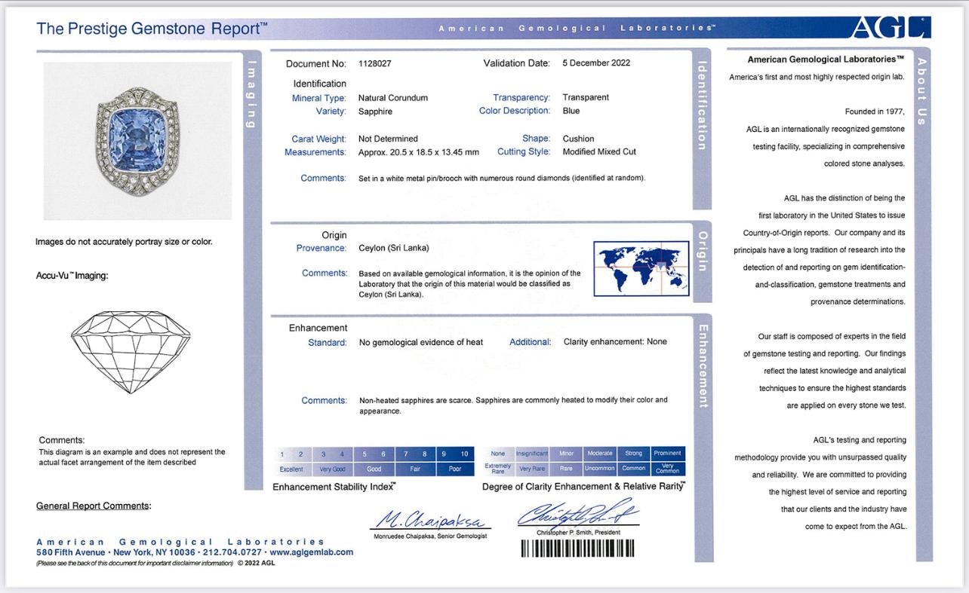Click the General Report Comments heading
The image size is (969, 593).
tap(93, 506)
